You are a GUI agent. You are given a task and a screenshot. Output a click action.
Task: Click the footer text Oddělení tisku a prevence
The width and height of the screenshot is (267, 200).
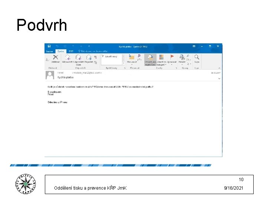90,188
